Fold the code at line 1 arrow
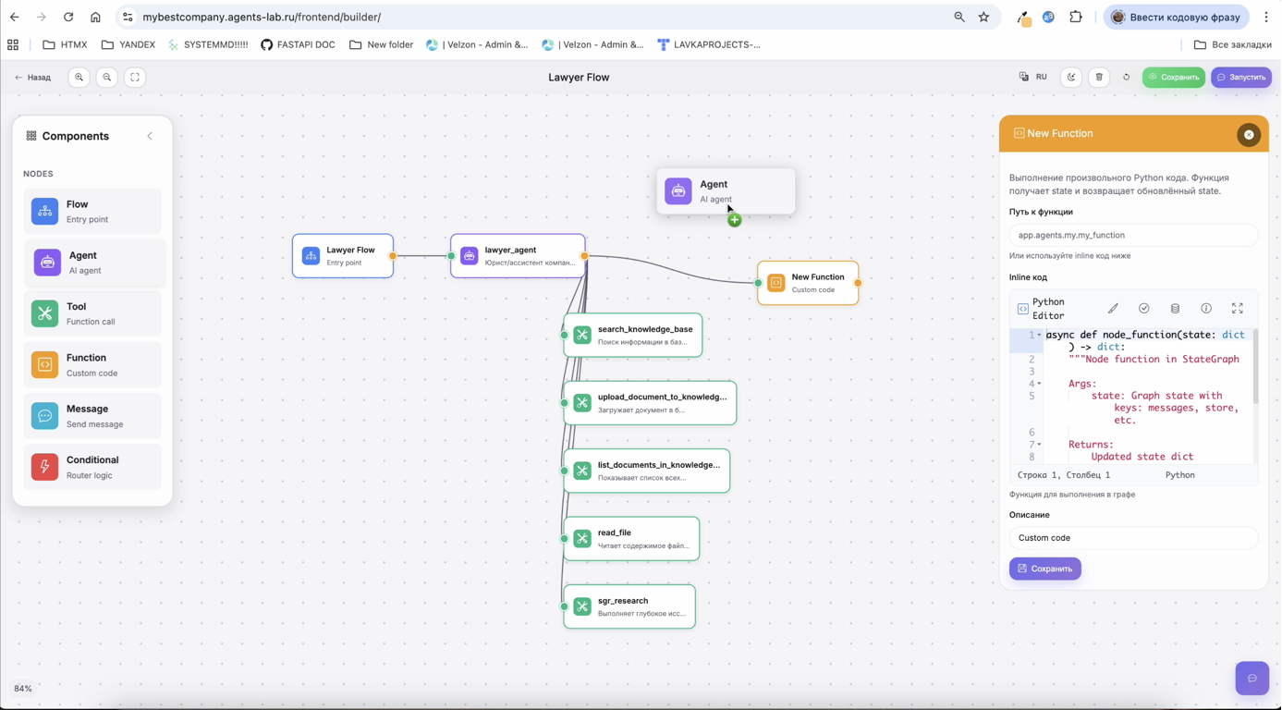The width and height of the screenshot is (1282, 710). pyautogui.click(x=1039, y=336)
